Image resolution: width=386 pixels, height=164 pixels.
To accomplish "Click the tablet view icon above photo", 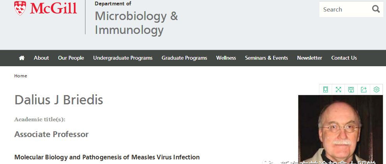I will point(326,90).
